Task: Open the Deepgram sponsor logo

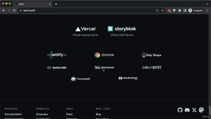Action: 104,67
